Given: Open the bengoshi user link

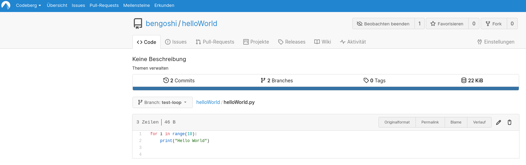Looking at the screenshot, I should 161,24.
